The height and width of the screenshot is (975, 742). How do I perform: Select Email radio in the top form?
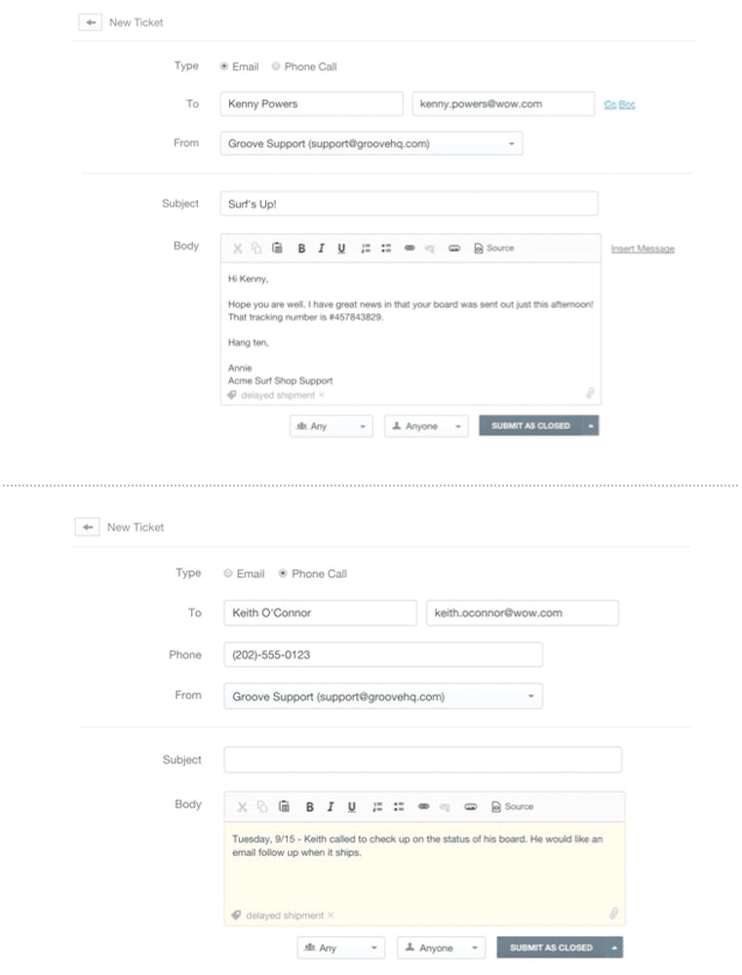click(224, 66)
